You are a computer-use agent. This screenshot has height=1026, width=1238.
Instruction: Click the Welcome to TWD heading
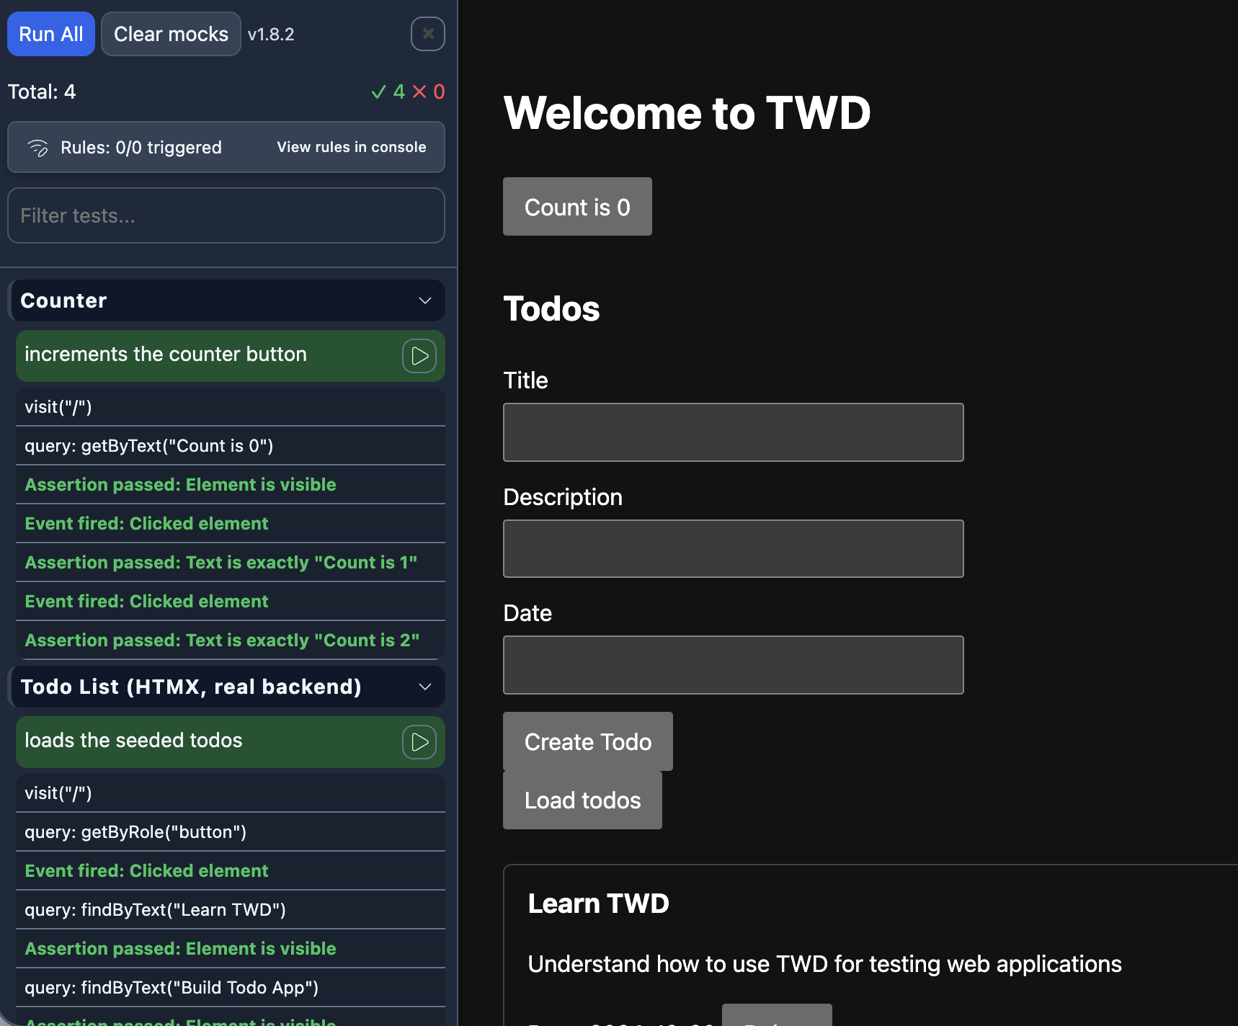tap(687, 113)
